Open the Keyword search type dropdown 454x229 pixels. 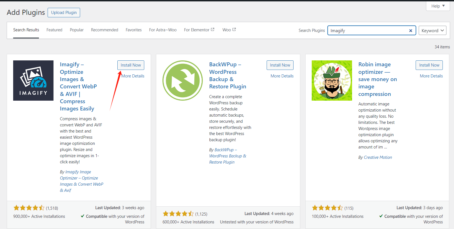coord(433,30)
